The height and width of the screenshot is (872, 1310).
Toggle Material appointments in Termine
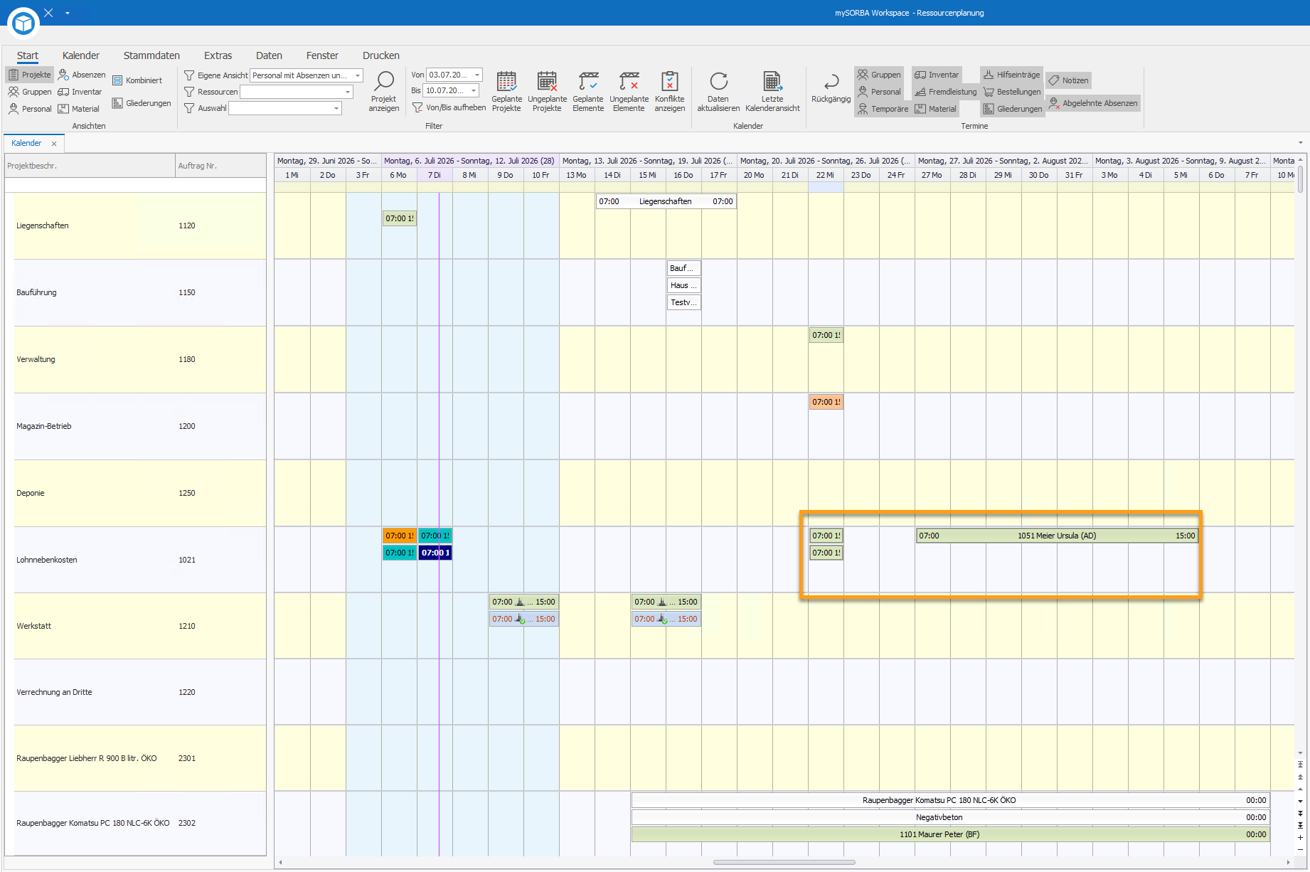[x=935, y=109]
